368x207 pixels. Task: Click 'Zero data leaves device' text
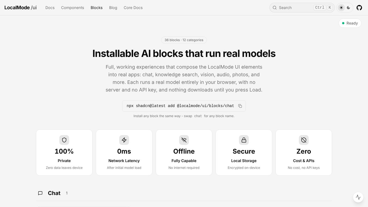pos(64,168)
